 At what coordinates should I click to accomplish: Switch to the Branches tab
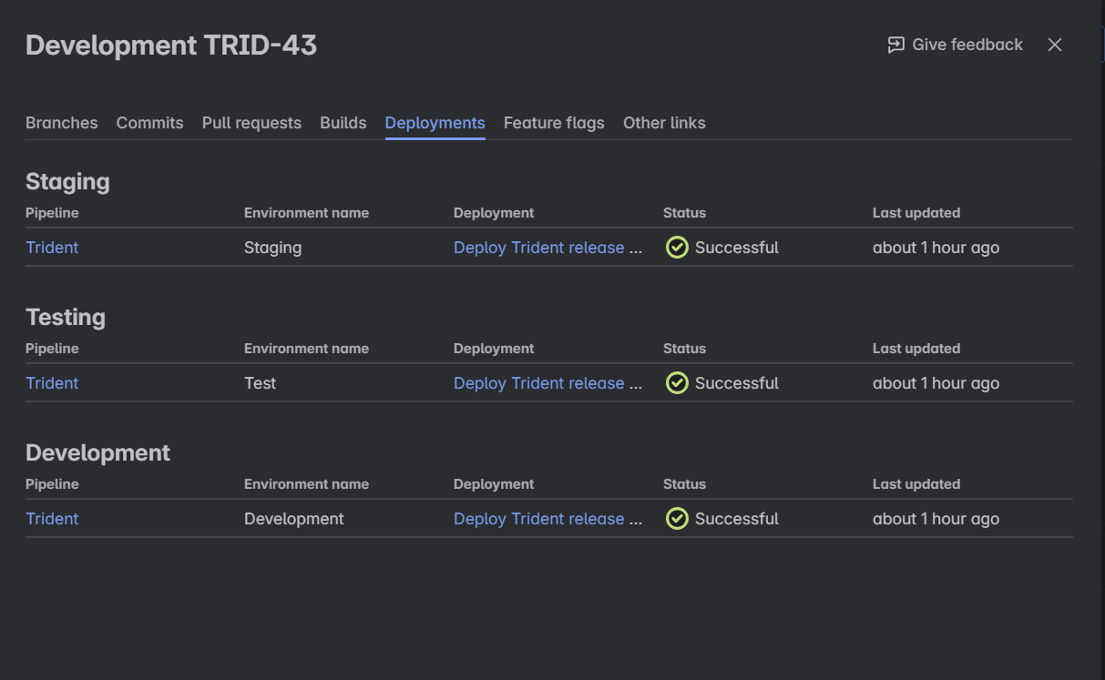coord(61,122)
